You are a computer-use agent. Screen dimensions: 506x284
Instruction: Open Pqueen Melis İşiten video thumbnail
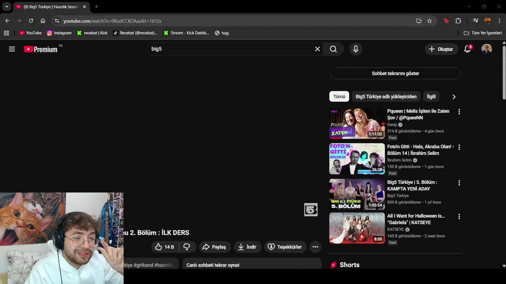click(x=357, y=123)
